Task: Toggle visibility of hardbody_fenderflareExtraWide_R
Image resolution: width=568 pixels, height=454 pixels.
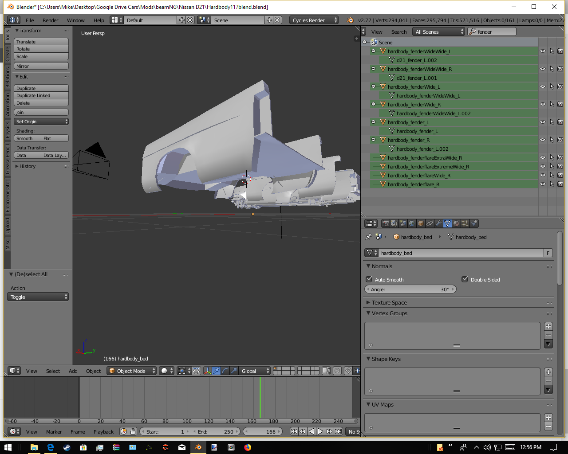Action: tap(542, 157)
